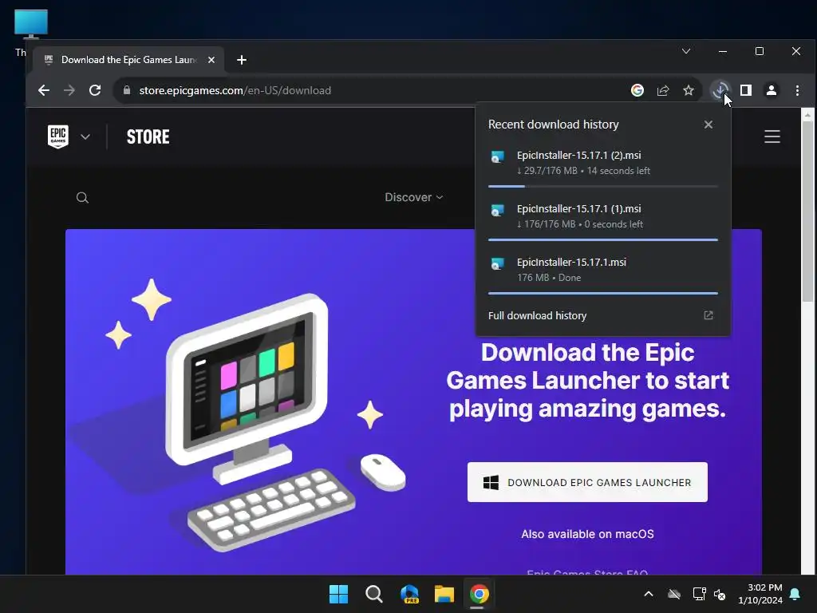817x613 pixels.
Task: Click file icon of EpicInstaller-15.17.1 (1).msi
Action: (498, 210)
